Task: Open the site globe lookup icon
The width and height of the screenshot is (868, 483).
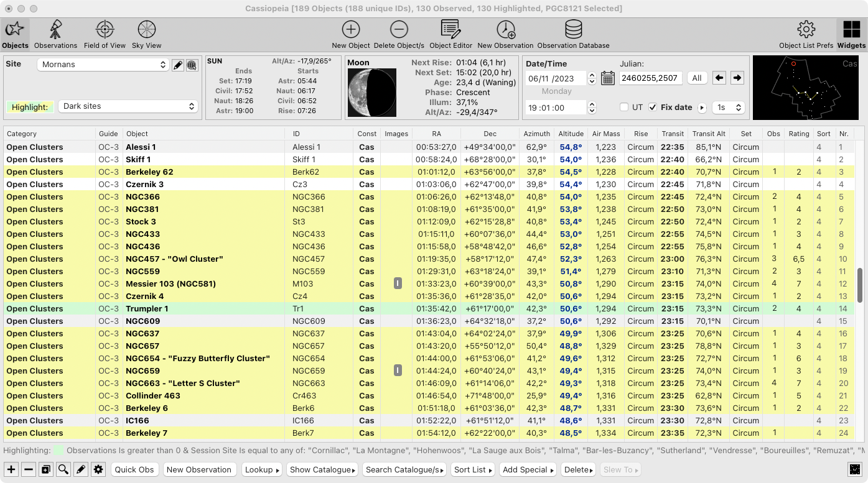Action: [x=192, y=65]
